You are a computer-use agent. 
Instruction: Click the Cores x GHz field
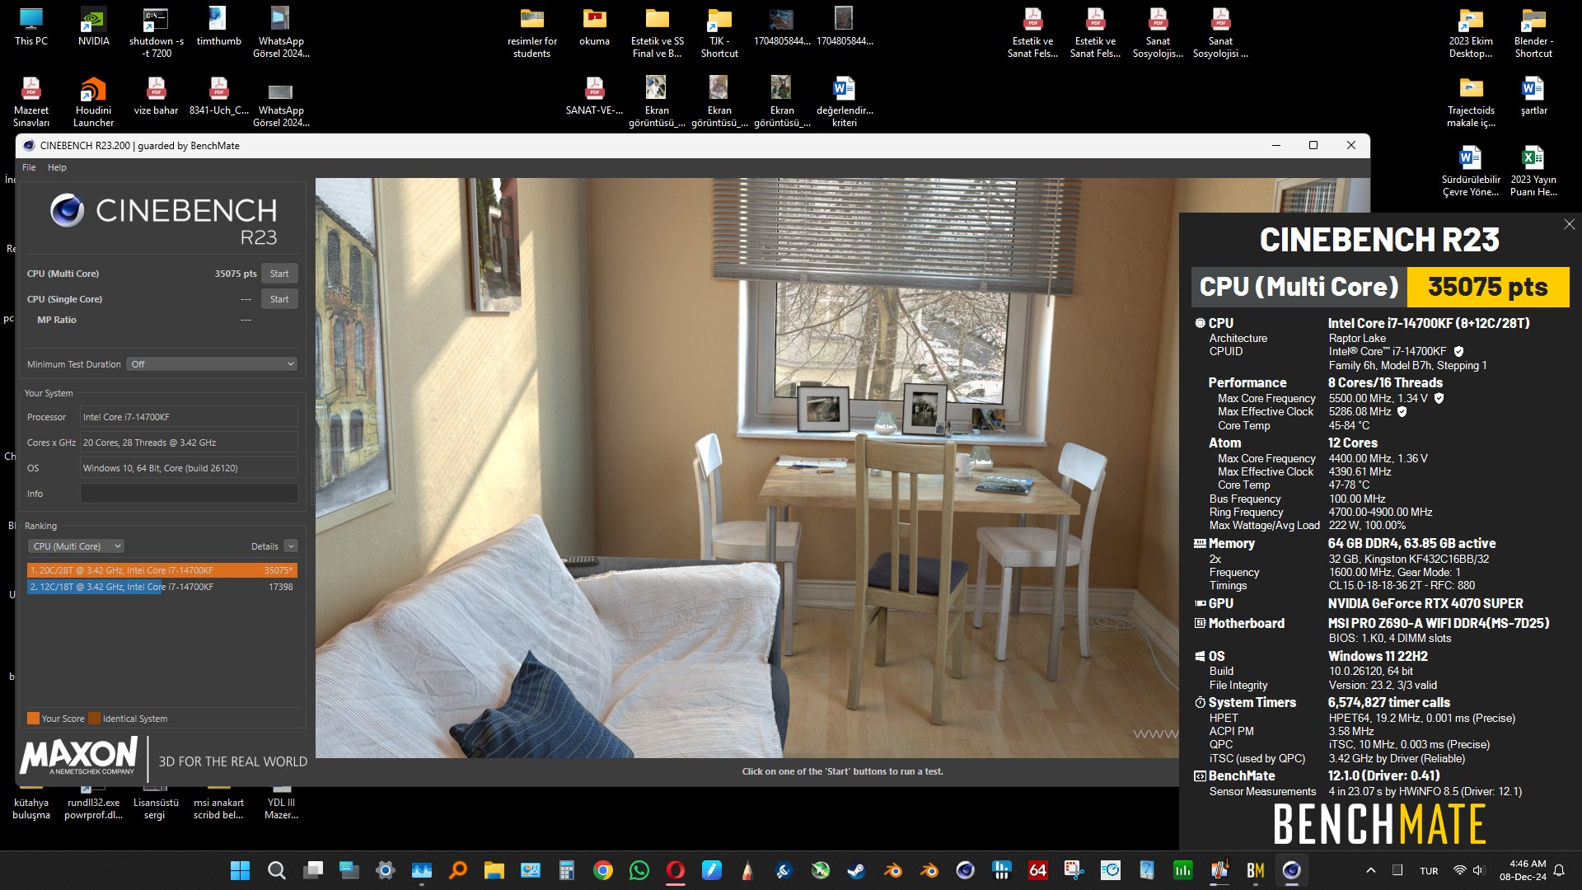coord(190,443)
